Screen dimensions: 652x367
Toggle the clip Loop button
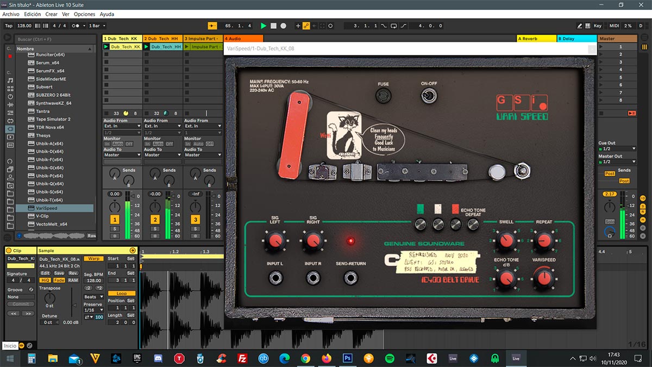pyautogui.click(x=121, y=293)
